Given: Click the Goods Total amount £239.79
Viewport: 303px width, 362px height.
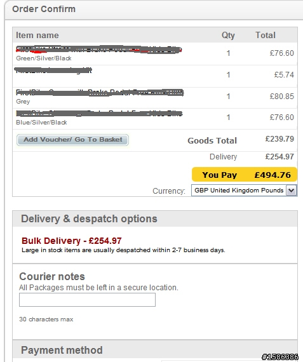Looking at the screenshot, I should pos(279,139).
